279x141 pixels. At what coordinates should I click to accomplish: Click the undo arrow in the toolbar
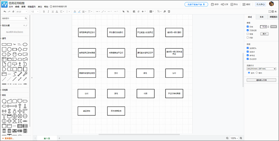click(x=5, y=12)
